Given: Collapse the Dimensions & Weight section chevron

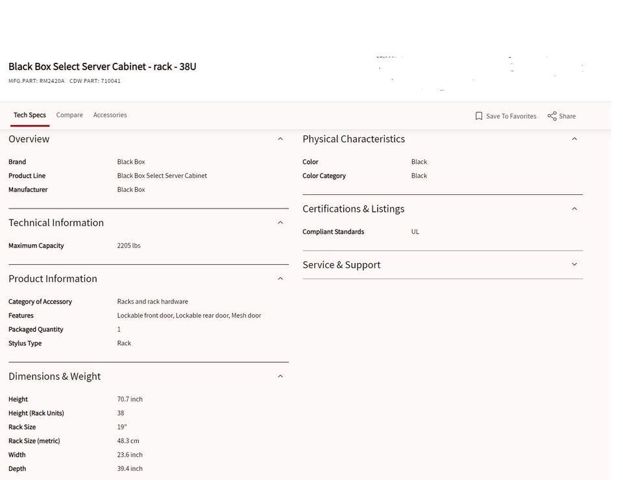Looking at the screenshot, I should pos(280,376).
